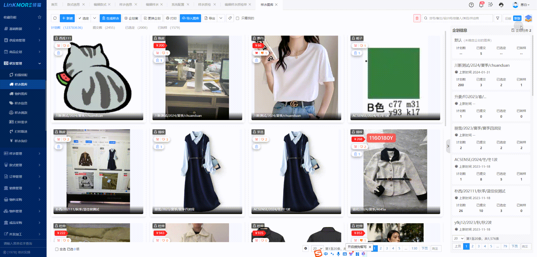
Task: Select 物料图库 in the sidebar
Action: [21, 94]
